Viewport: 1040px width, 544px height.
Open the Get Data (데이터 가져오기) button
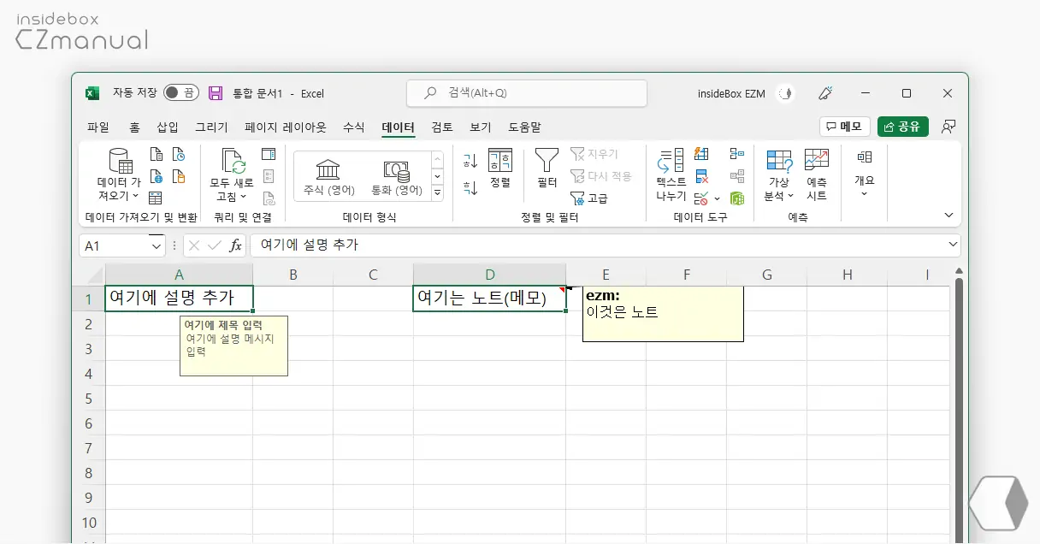pyautogui.click(x=119, y=174)
